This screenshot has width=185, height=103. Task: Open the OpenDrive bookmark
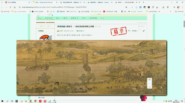[x=72, y=11]
